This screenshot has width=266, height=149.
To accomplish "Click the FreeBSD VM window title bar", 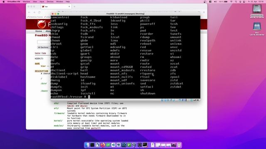I will point(126,14).
